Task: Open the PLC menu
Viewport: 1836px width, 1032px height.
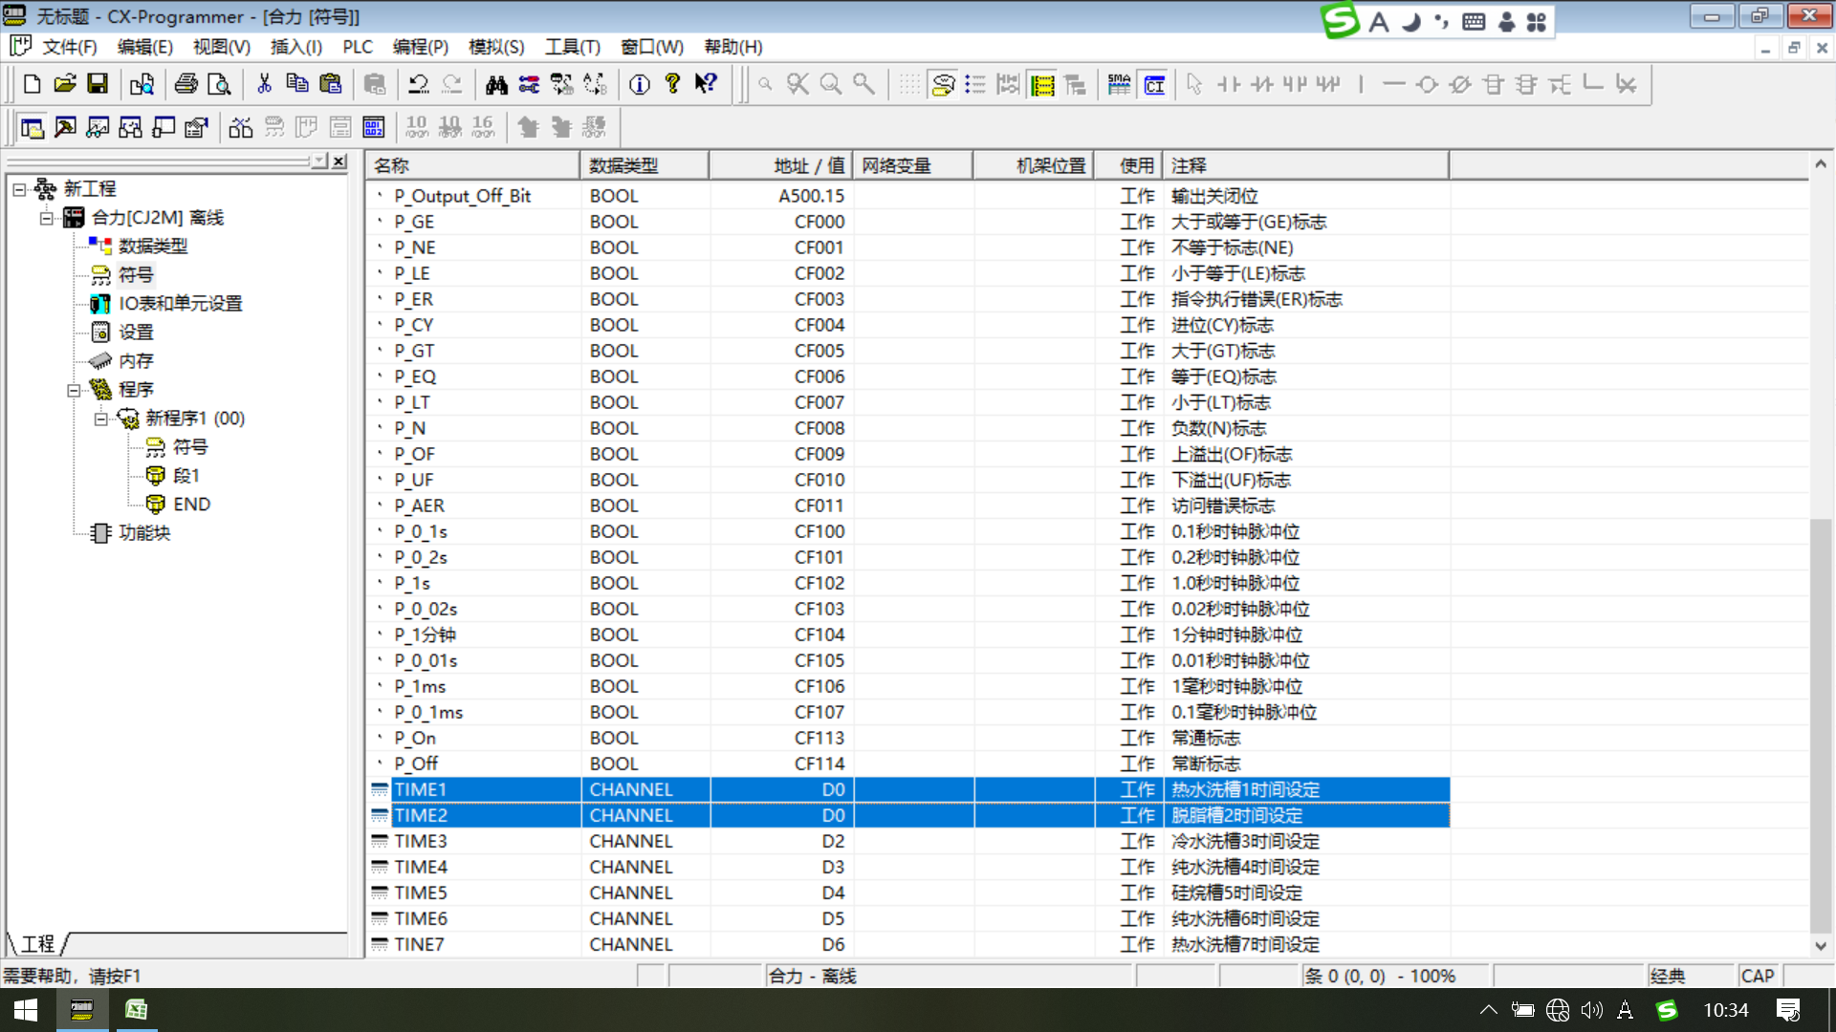Action: pos(357,47)
